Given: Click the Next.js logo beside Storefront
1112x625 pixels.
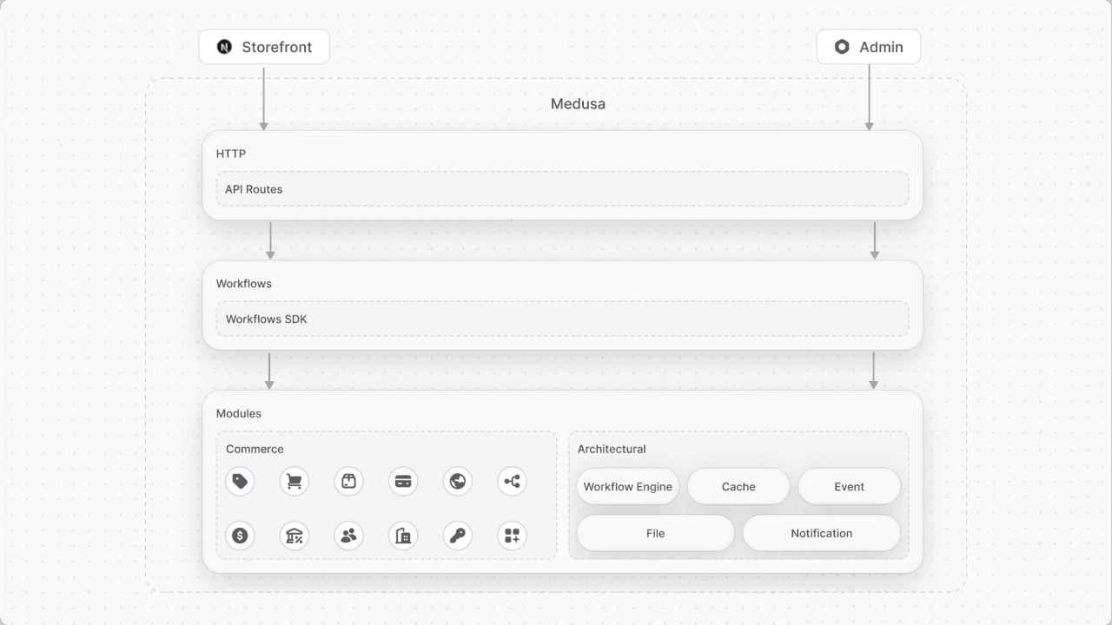Looking at the screenshot, I should (x=224, y=47).
